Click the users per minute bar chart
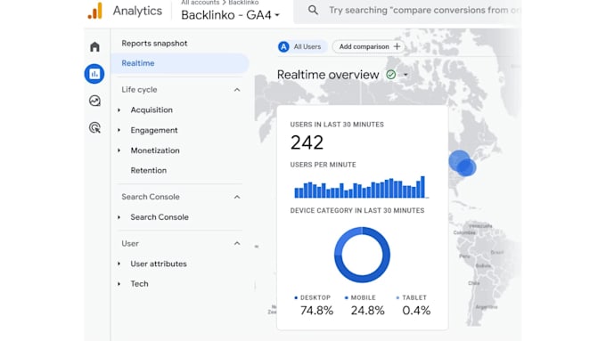Screen dimensions: 606x341 coord(361,187)
